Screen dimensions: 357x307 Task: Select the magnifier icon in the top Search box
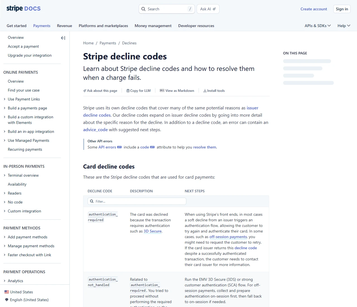(143, 9)
